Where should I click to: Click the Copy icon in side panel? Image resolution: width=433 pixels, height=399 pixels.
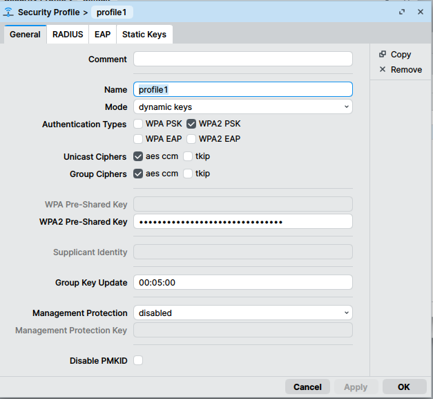point(383,55)
